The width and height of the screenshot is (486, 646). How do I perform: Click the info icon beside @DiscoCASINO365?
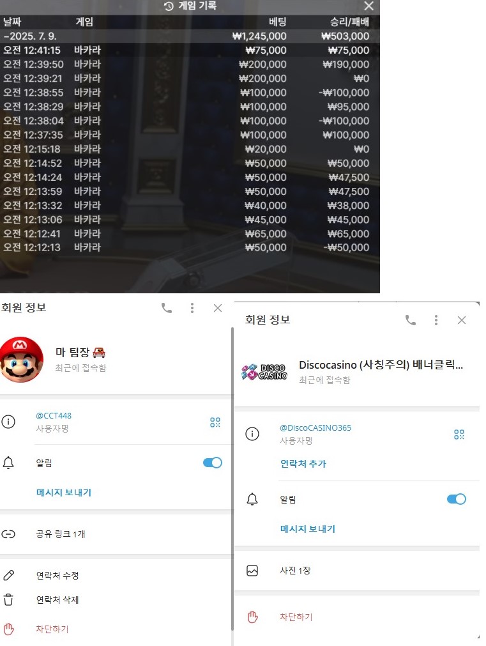click(252, 434)
